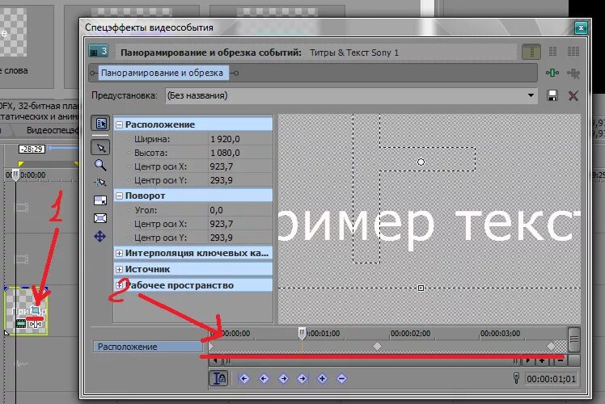Collapse the Поворот property group
The height and width of the screenshot is (404, 605).
click(120, 196)
